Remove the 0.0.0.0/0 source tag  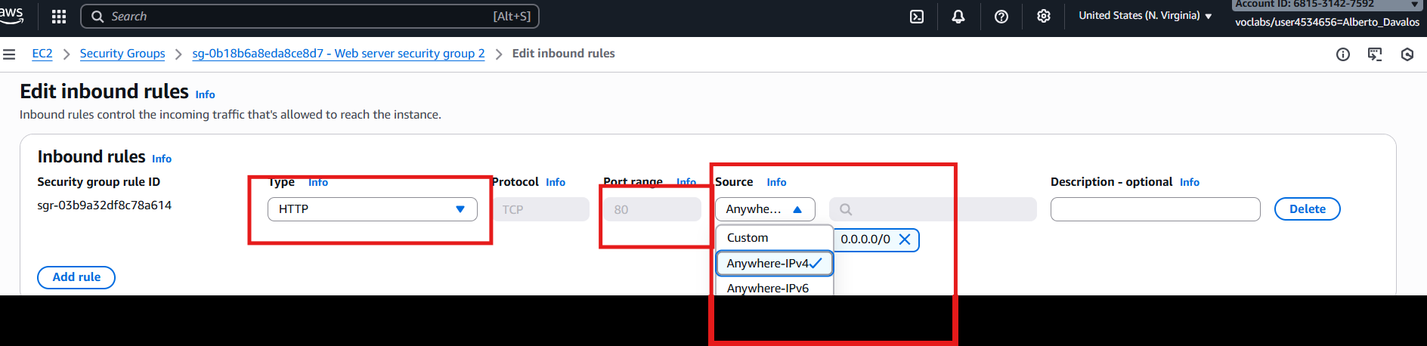click(x=904, y=239)
